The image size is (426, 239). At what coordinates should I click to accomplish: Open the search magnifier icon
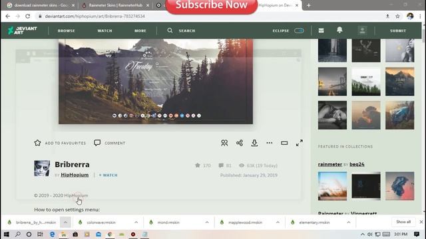click(x=170, y=31)
